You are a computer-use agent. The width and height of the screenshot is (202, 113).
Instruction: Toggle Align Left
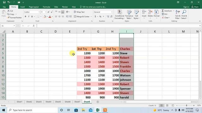pos(56,17)
